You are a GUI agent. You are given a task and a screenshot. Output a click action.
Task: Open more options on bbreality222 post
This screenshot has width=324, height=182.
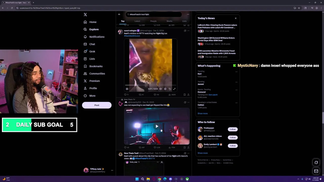188,102
